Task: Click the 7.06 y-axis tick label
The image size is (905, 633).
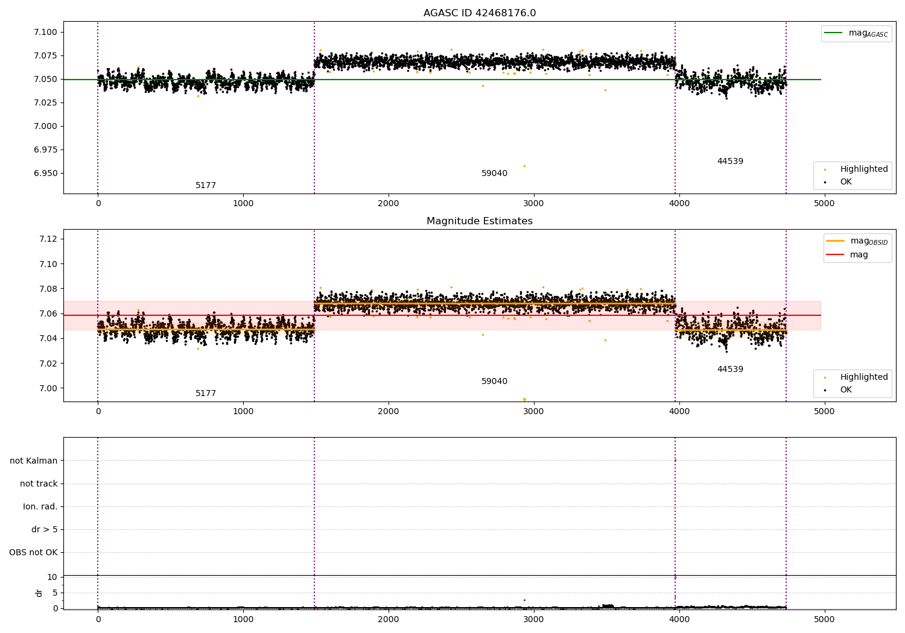Action: pos(48,314)
